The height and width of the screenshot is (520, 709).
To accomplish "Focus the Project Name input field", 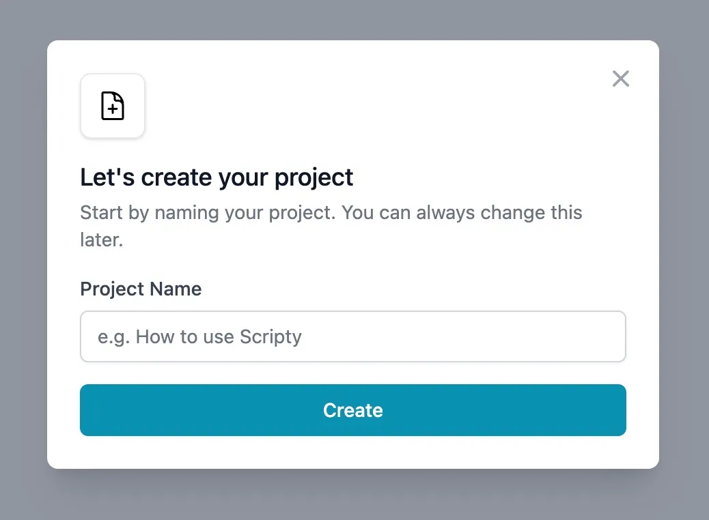I will (x=352, y=336).
